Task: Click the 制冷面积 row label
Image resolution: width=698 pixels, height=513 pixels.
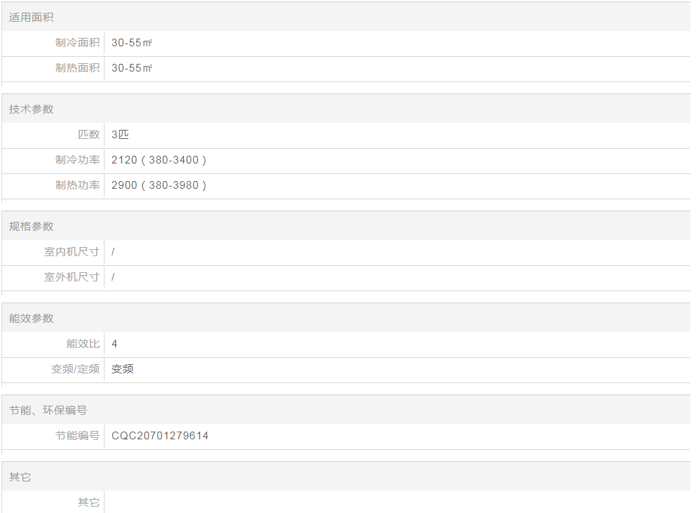Action: pos(77,43)
